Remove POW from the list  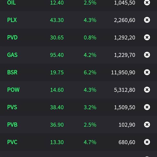click(x=147, y=90)
